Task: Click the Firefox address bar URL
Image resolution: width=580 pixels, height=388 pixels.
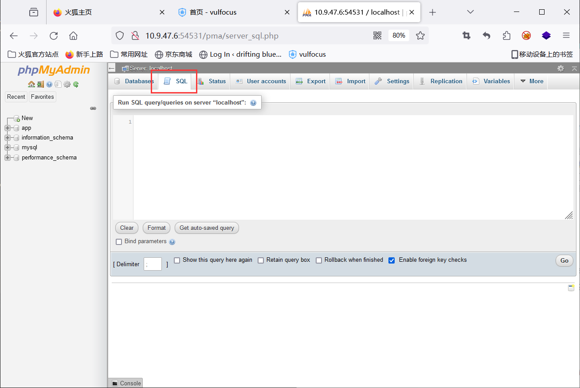Action: (x=212, y=36)
